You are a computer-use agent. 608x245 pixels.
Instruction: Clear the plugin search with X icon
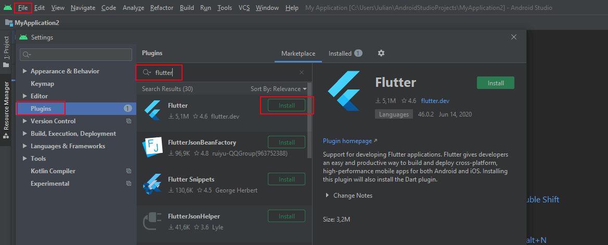pyautogui.click(x=302, y=73)
